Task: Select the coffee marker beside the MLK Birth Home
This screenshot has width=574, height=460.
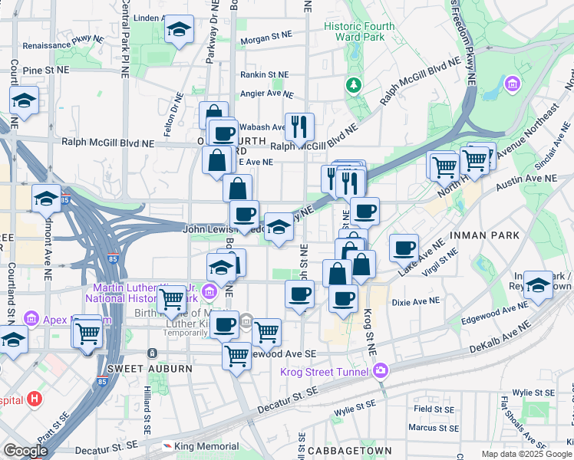Action: (224, 327)
